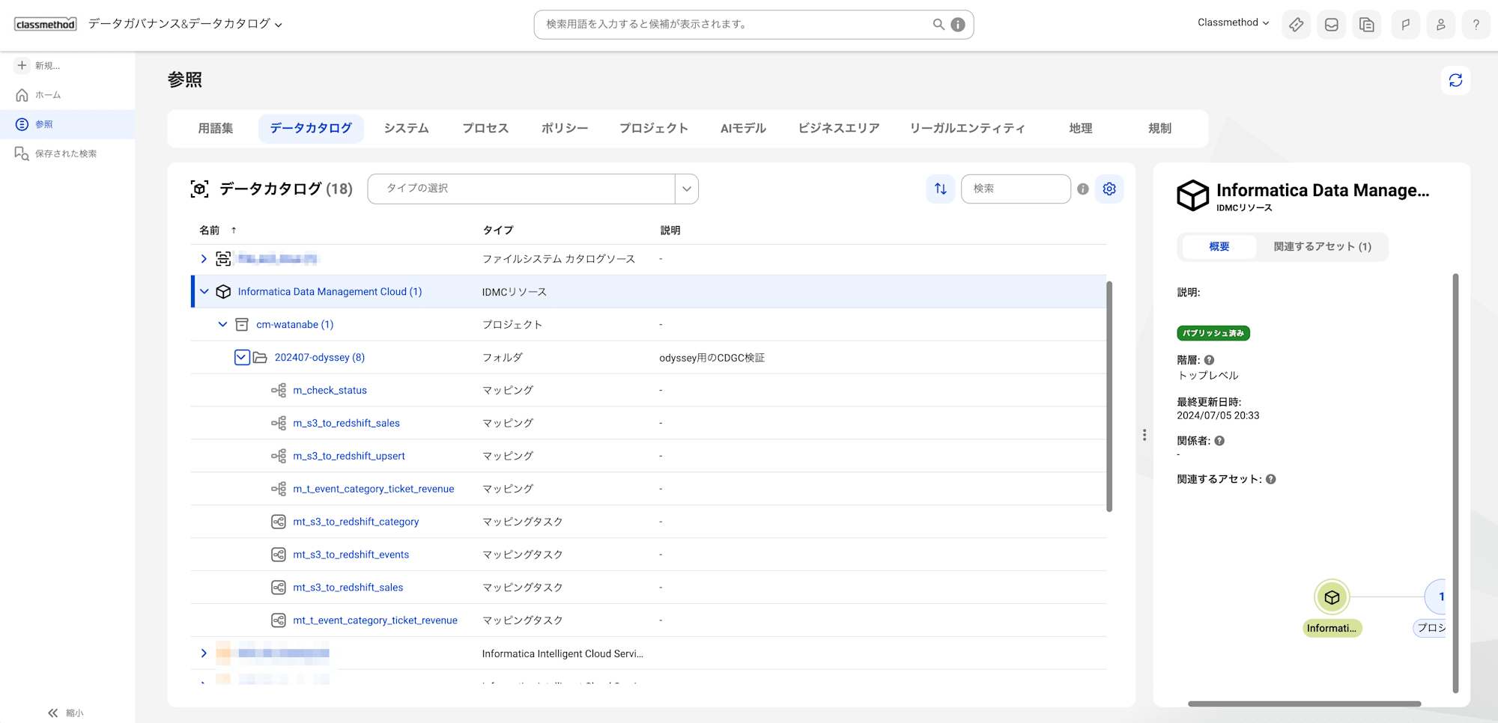Open the リーガルエンティティ tab
Image resolution: width=1498 pixels, height=723 pixels.
point(968,129)
